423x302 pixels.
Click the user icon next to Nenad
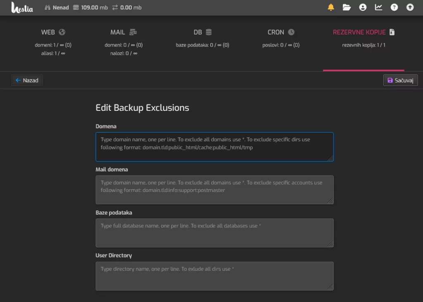tap(48, 7)
